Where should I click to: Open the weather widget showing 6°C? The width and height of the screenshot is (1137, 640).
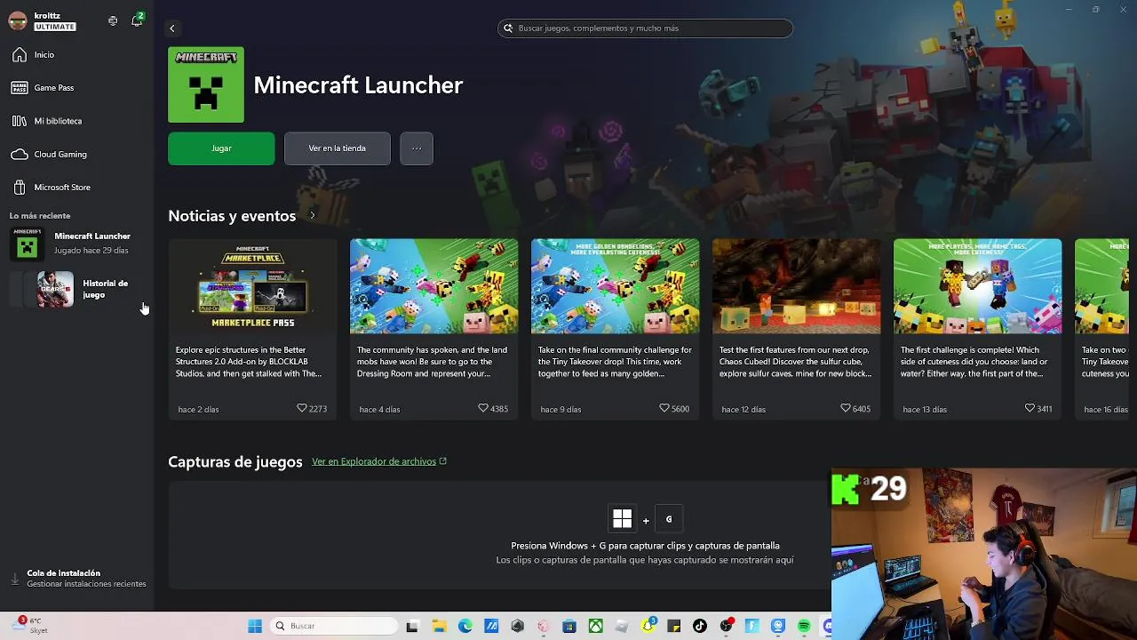point(31,625)
